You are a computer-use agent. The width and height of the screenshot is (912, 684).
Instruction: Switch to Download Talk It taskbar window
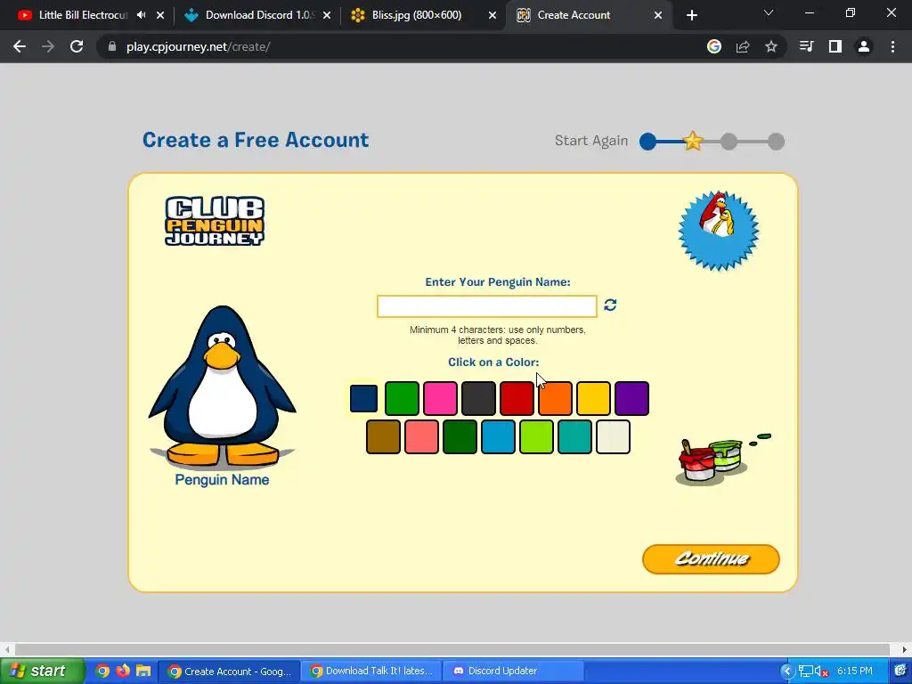[372, 672]
